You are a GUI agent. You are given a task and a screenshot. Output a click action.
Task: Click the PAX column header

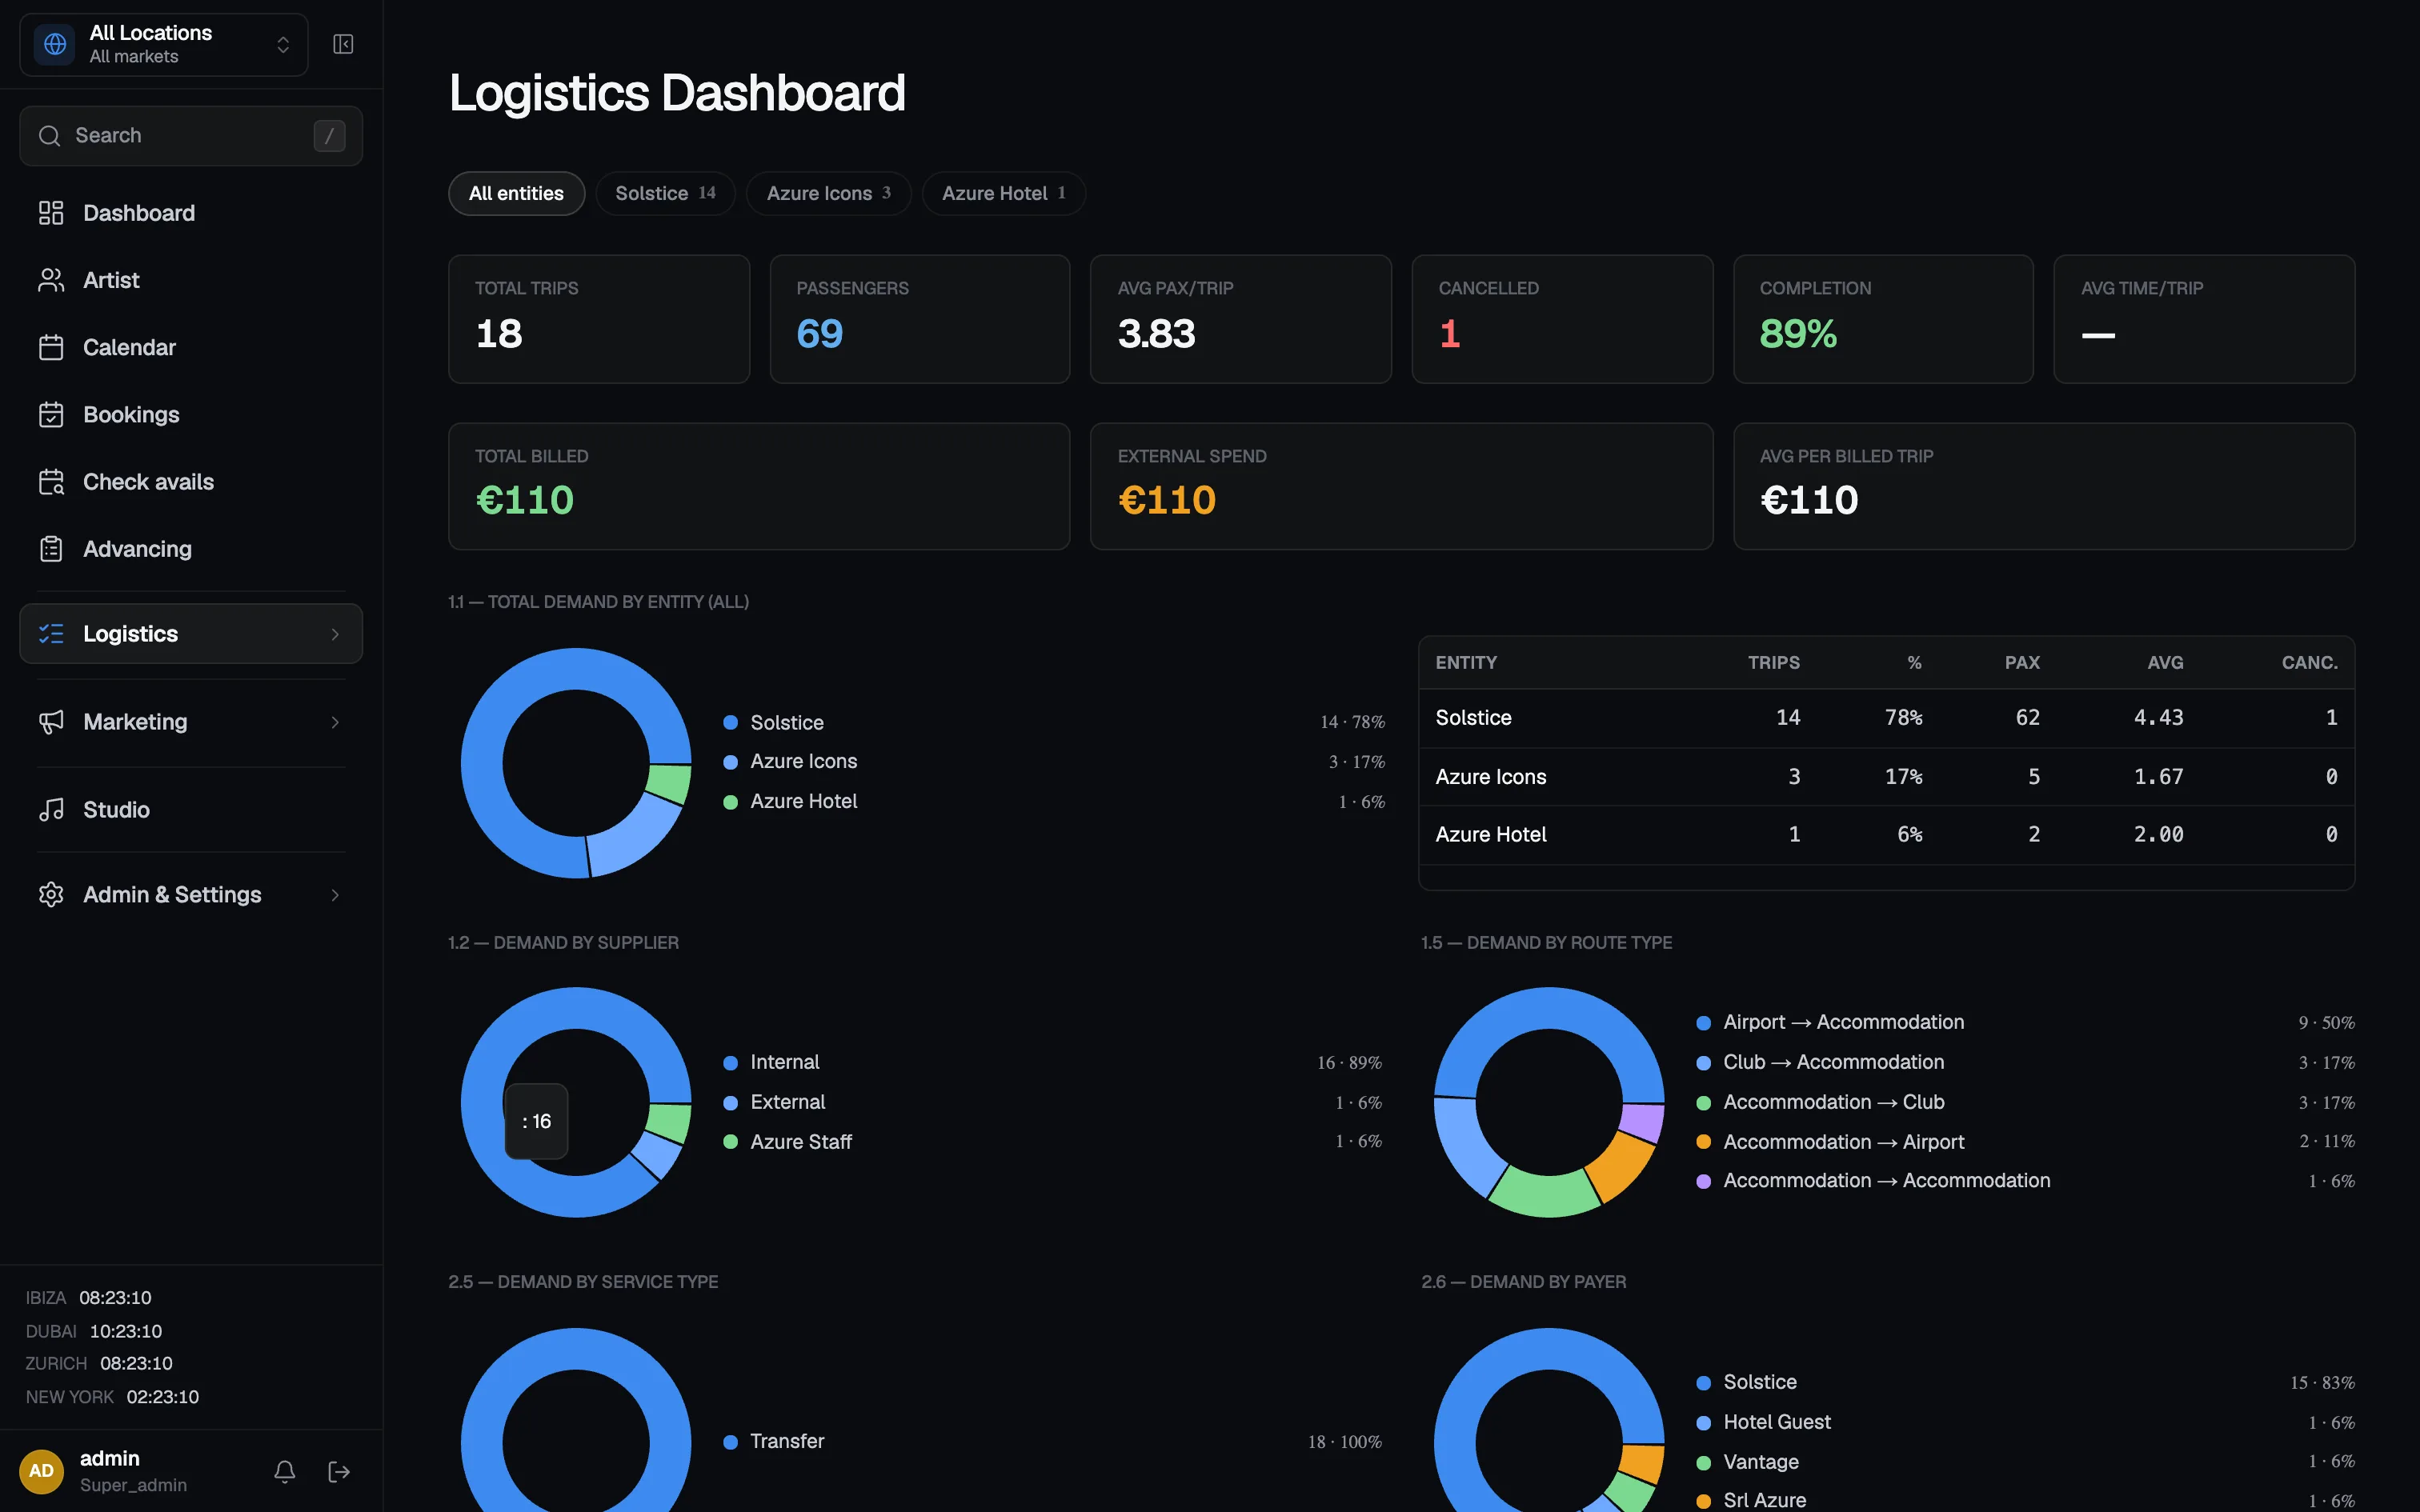(x=2022, y=663)
